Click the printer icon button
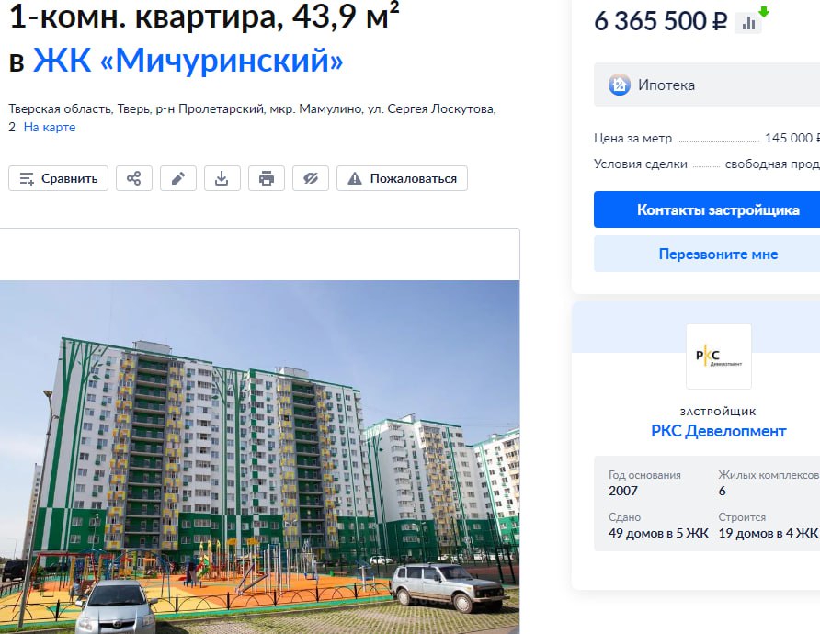820x634 pixels. (x=267, y=178)
